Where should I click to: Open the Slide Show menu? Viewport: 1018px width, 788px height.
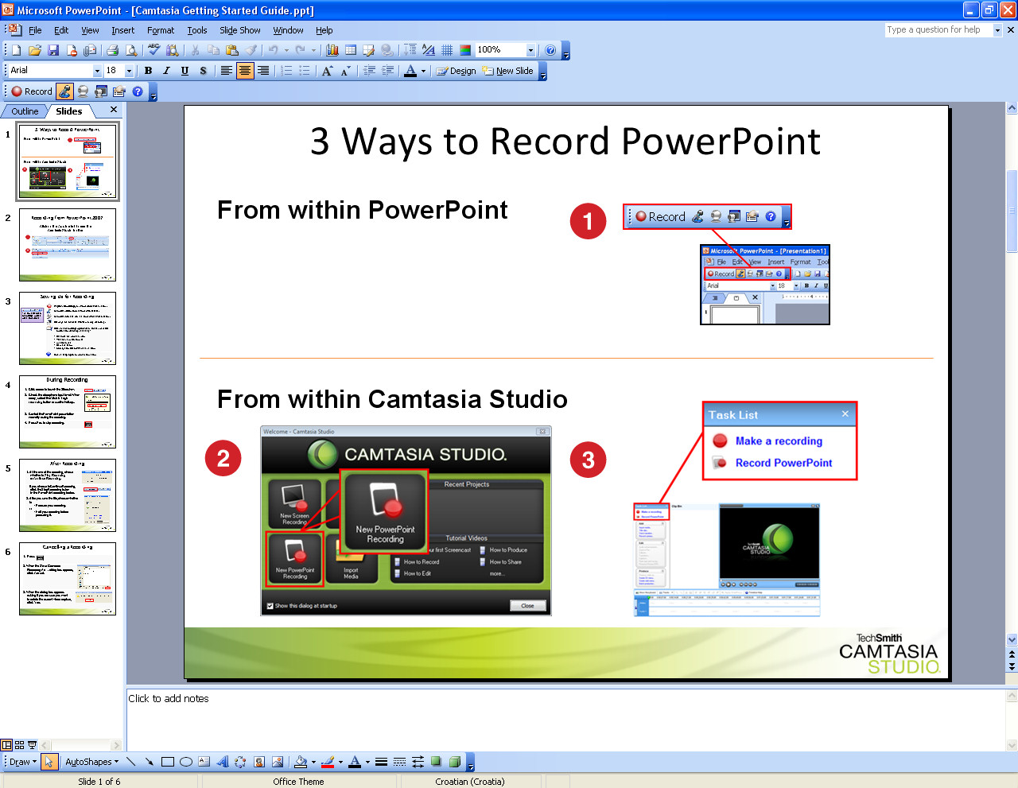coord(239,30)
